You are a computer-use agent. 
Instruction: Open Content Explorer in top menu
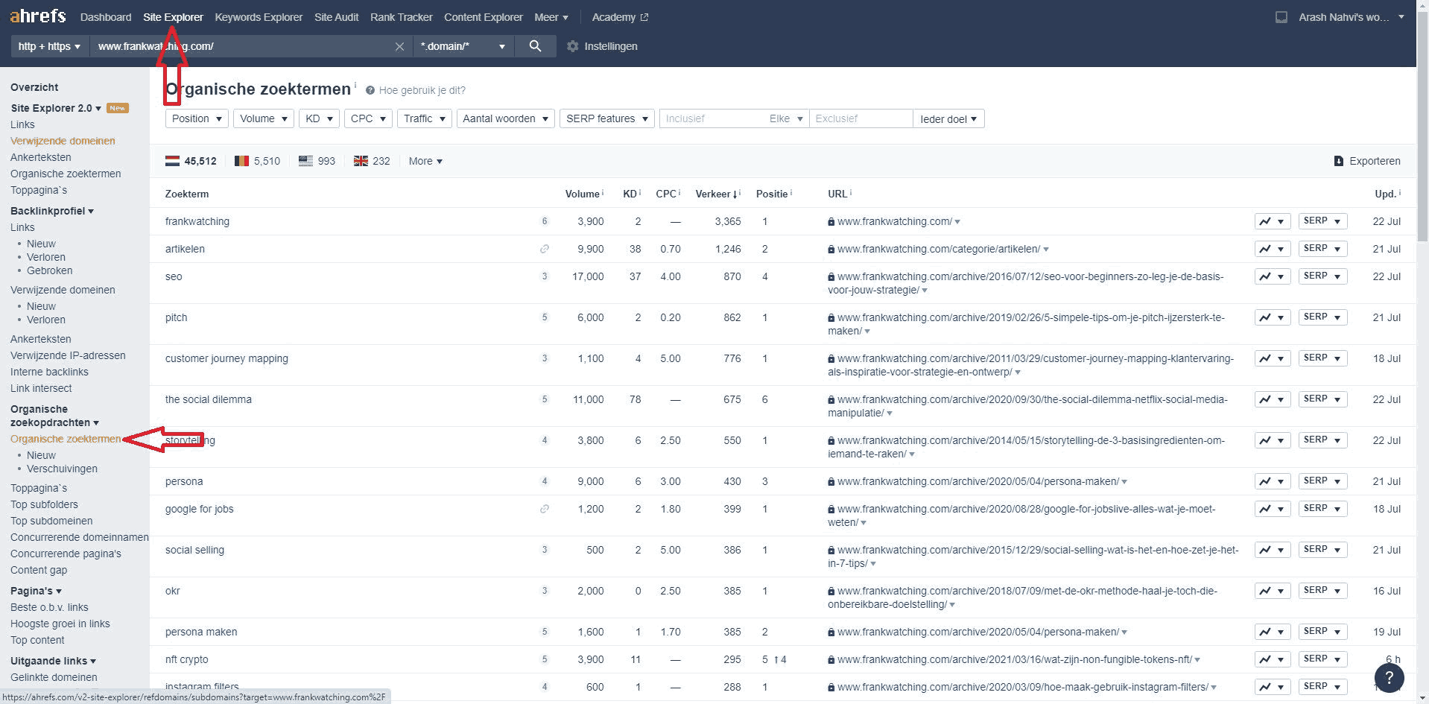pos(484,17)
